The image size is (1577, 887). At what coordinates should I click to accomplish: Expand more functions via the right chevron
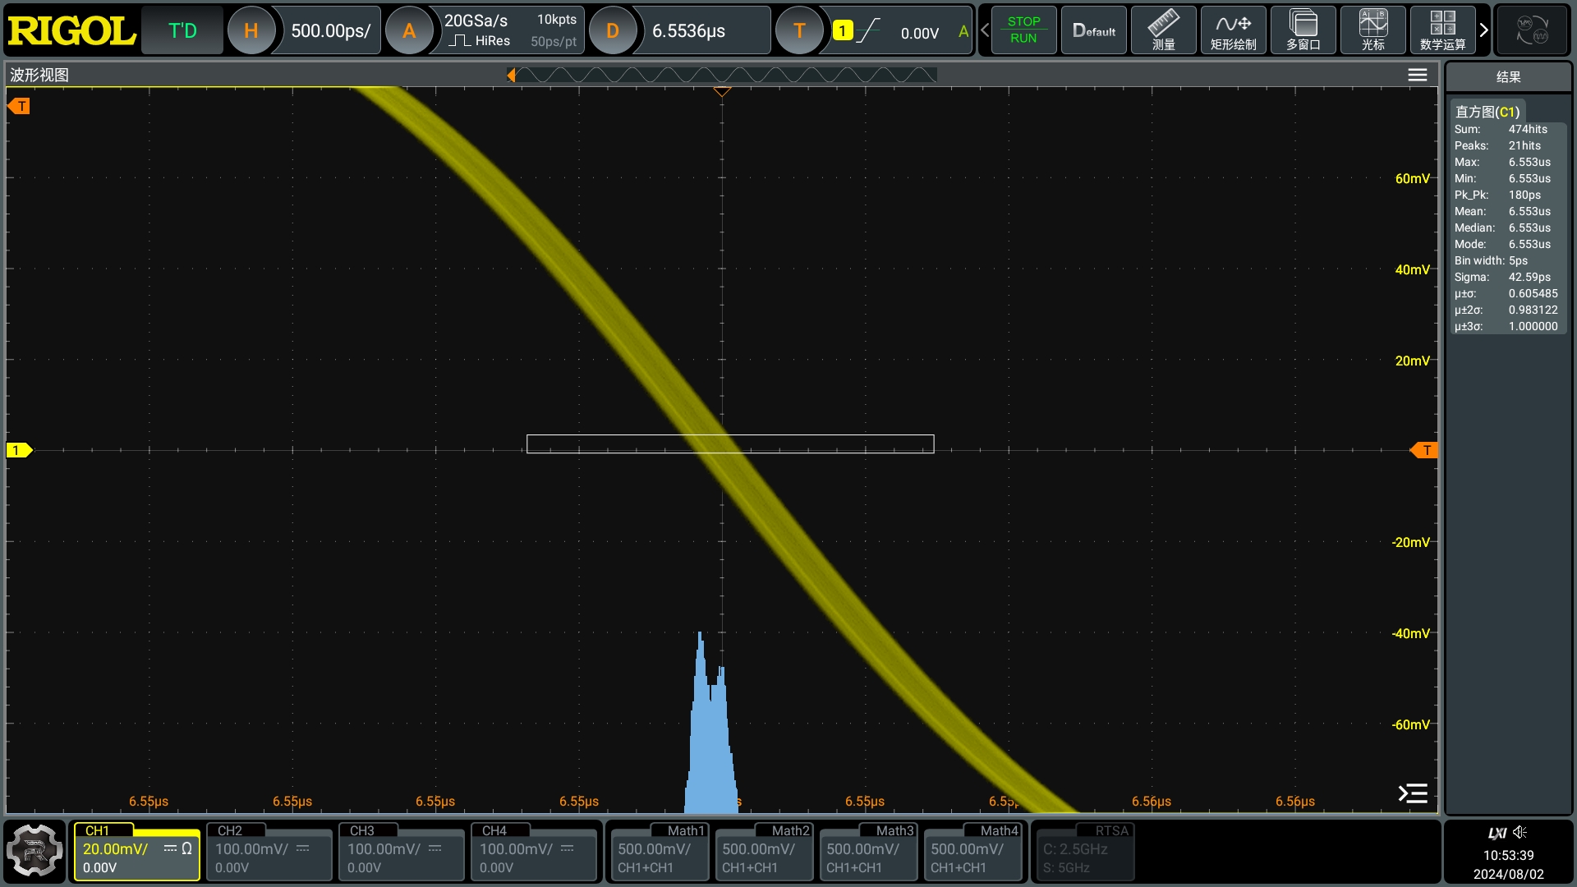click(x=1483, y=30)
